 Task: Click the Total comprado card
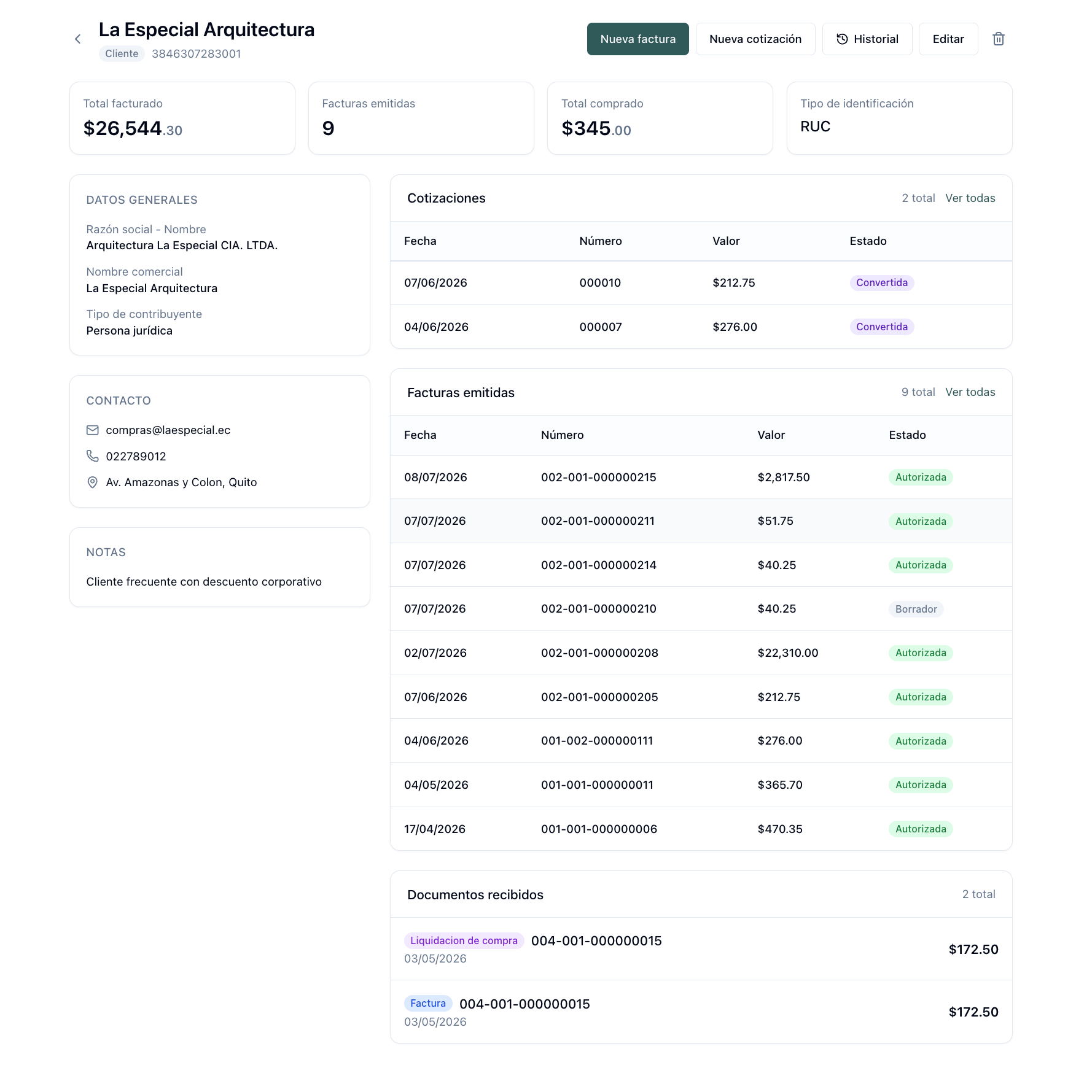(660, 118)
